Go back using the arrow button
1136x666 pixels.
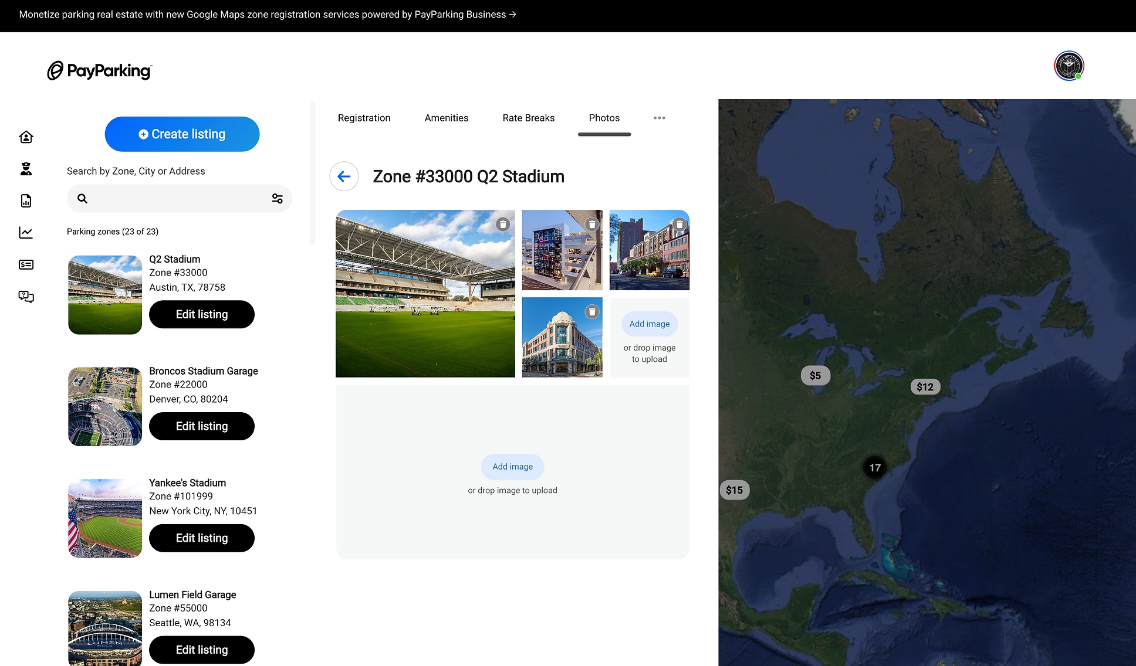click(x=344, y=176)
